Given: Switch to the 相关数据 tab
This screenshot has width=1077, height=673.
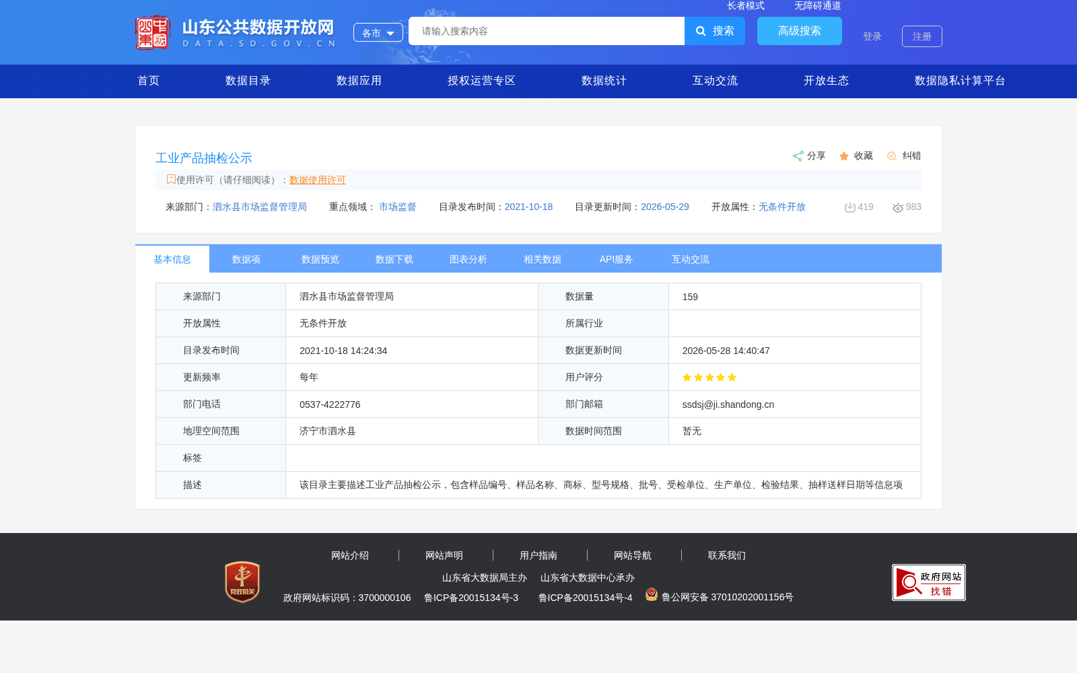Looking at the screenshot, I should 543,259.
